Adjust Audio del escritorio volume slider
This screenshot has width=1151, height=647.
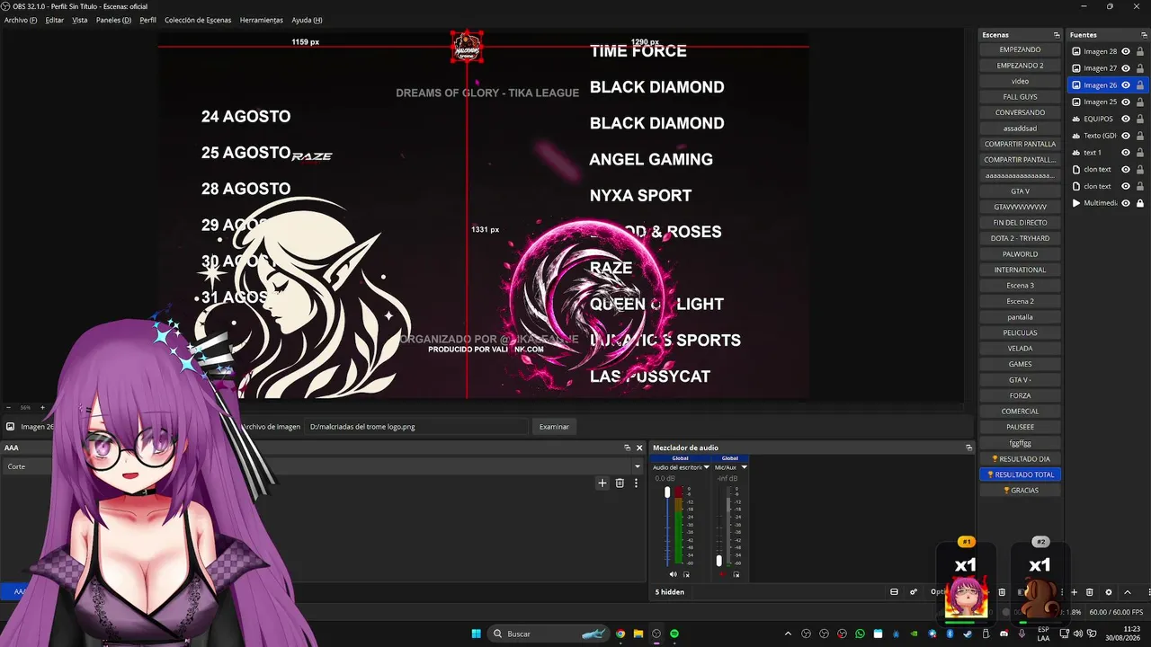tap(667, 492)
